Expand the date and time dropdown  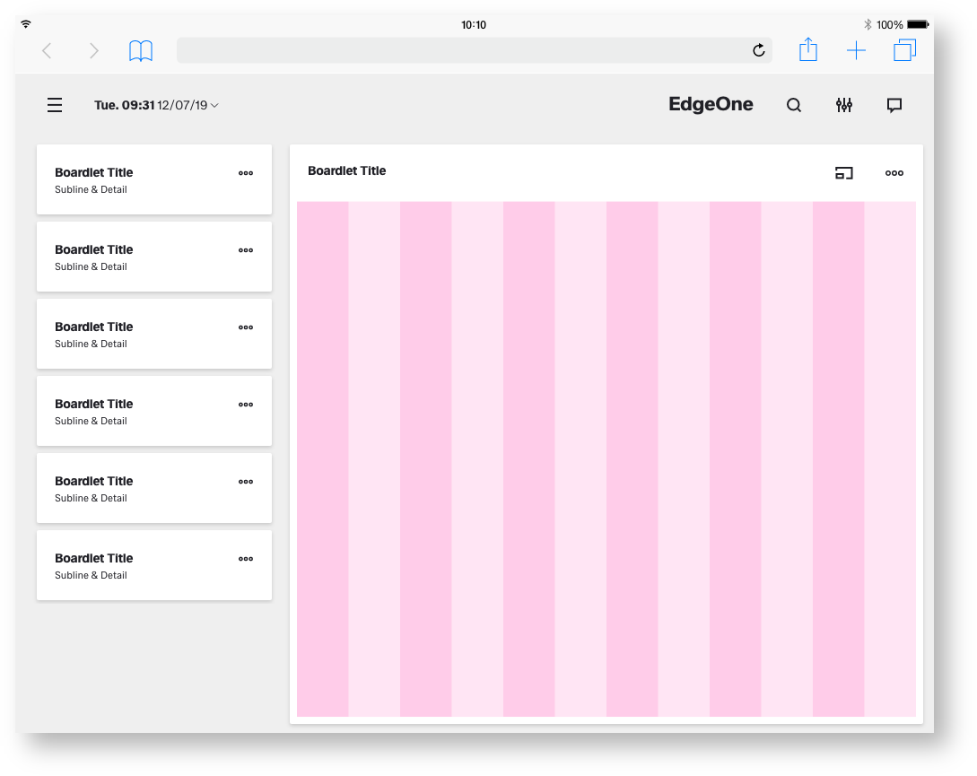[157, 106]
